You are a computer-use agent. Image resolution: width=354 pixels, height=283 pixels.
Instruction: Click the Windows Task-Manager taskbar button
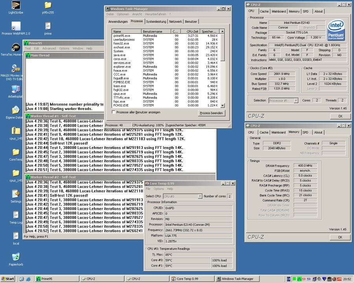pos(237,279)
